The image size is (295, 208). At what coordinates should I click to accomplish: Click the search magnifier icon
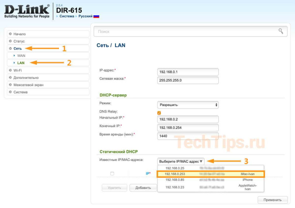point(281,31)
